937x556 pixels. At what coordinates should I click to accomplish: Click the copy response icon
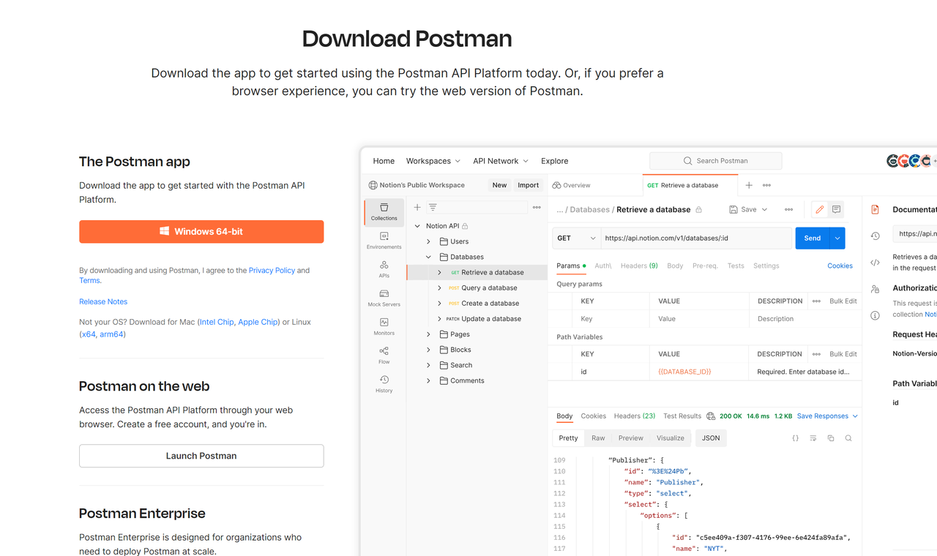831,438
